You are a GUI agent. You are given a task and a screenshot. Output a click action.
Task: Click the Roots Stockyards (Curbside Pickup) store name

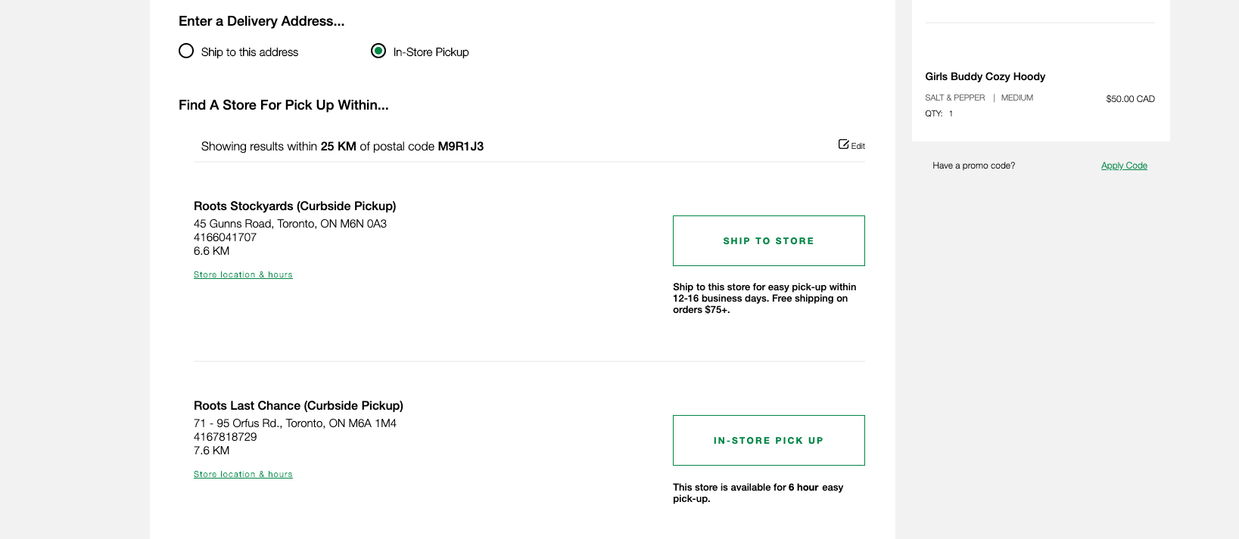tap(294, 206)
